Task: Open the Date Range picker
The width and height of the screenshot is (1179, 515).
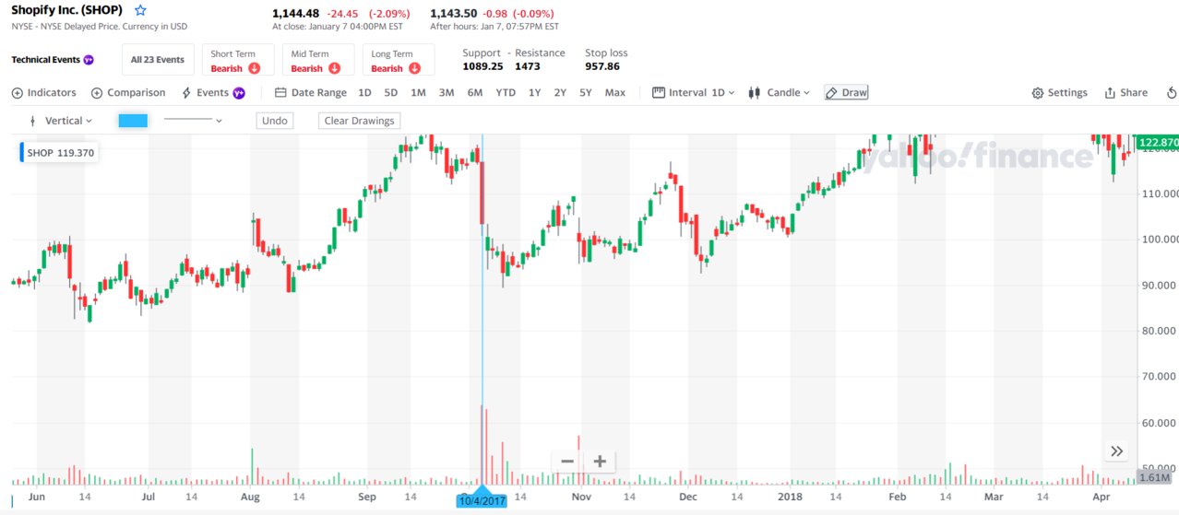Action: coord(311,93)
